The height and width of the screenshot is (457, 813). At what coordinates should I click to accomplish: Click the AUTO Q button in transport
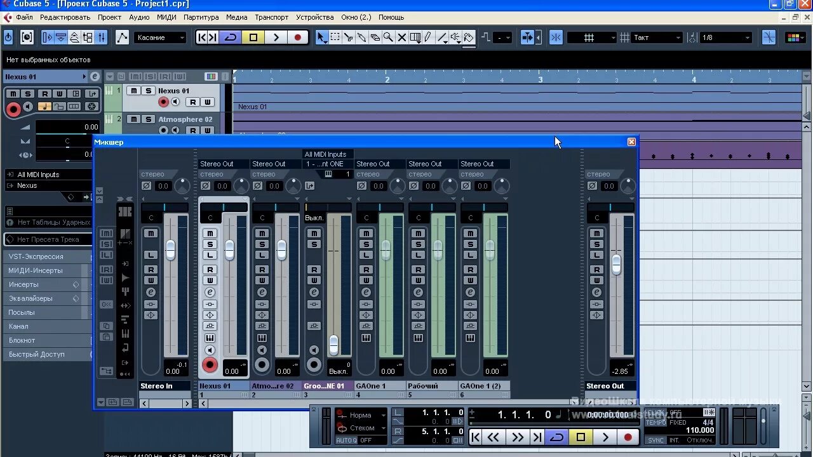pos(346,440)
